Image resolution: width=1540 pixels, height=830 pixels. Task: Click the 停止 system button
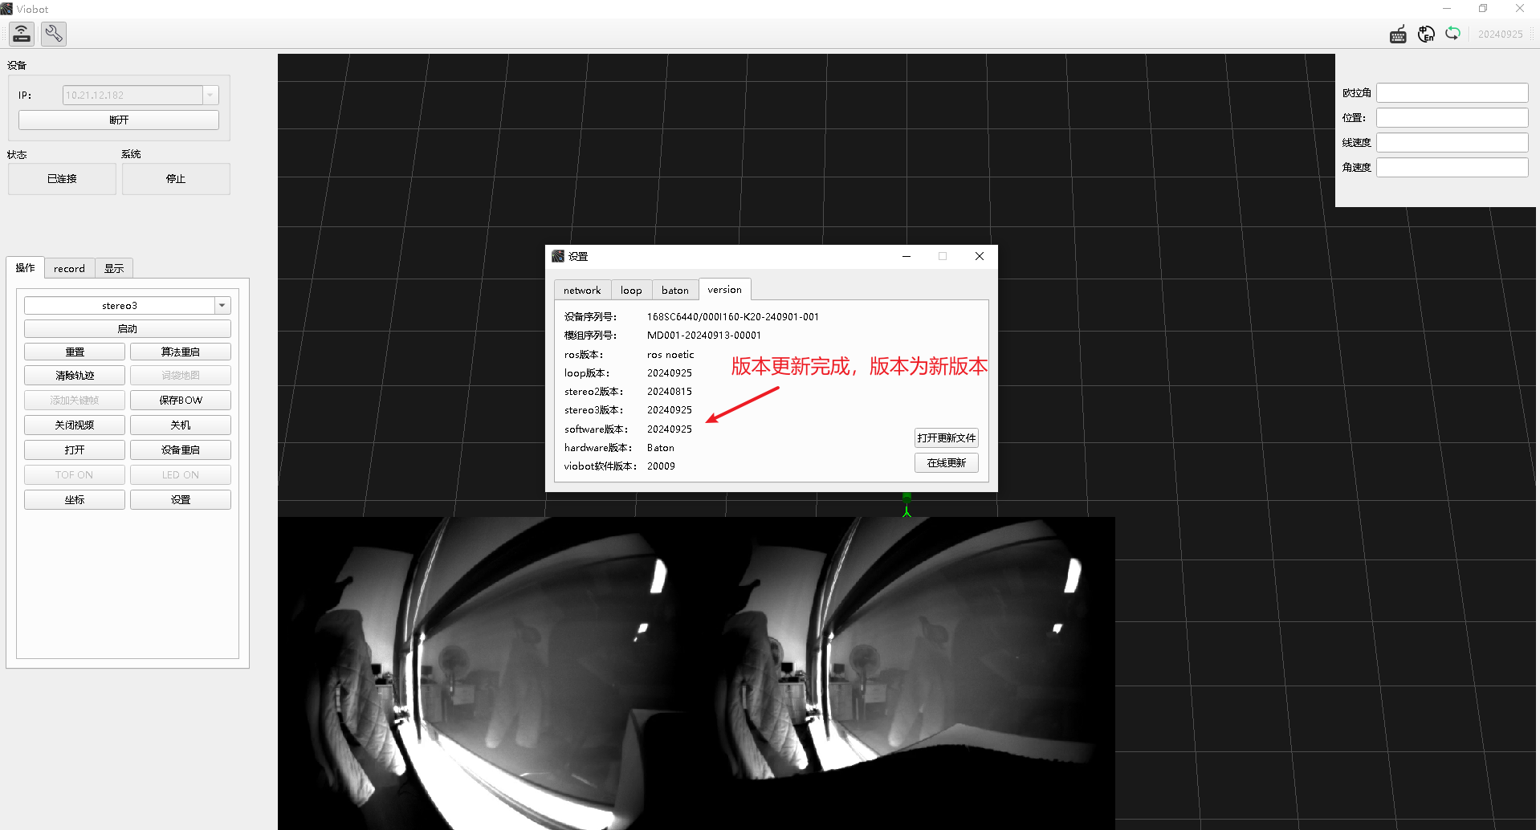pos(176,179)
